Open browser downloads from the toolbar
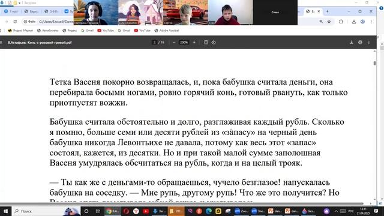Image resolution: width=384 pixels, height=216 pixels. point(353,22)
